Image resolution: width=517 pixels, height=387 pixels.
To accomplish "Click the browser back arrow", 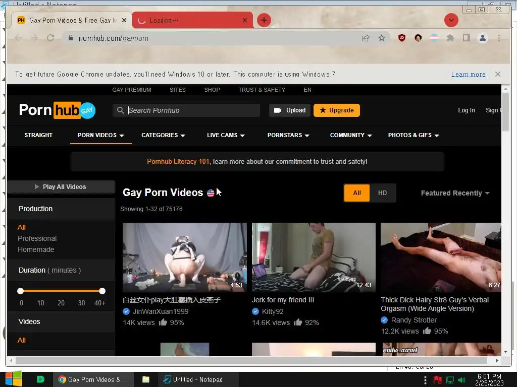I will point(19,38).
